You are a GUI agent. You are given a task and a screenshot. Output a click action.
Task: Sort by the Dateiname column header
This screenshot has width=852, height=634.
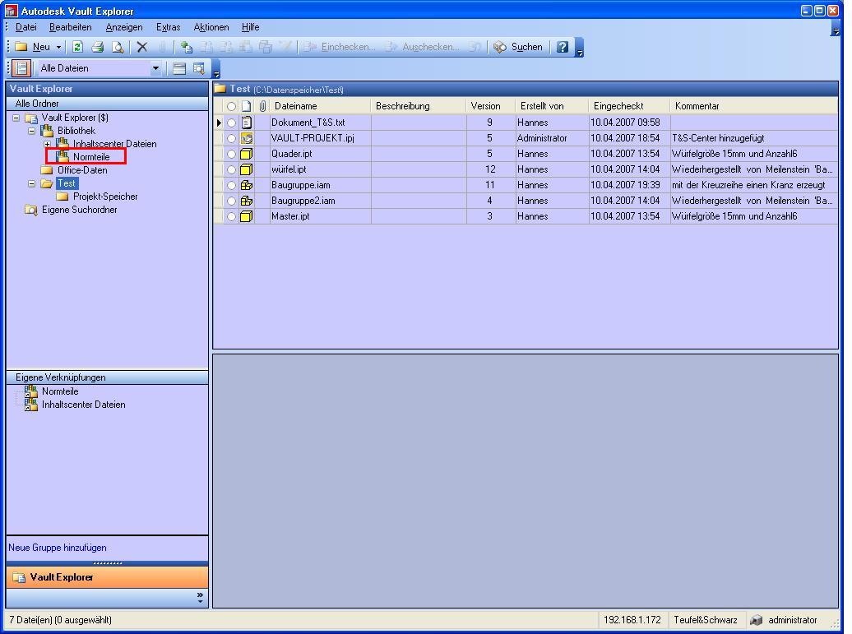pos(320,106)
